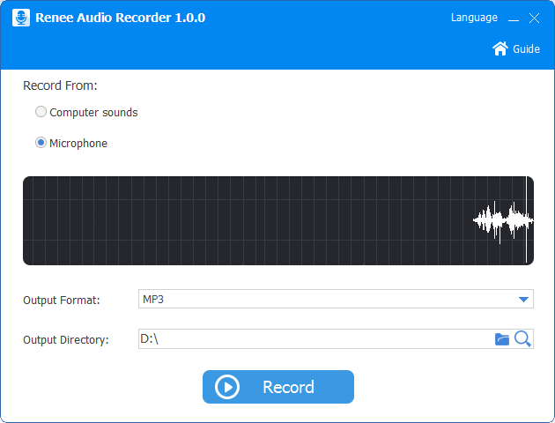Click the Guide home icon
555x423 pixels.
[500, 48]
